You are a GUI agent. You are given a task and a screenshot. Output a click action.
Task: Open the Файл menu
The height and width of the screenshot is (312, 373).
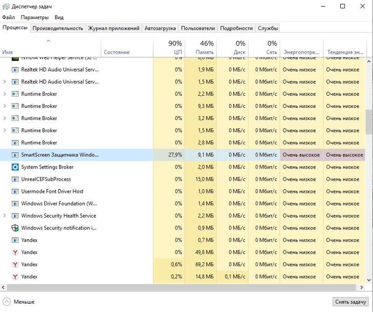tap(8, 17)
